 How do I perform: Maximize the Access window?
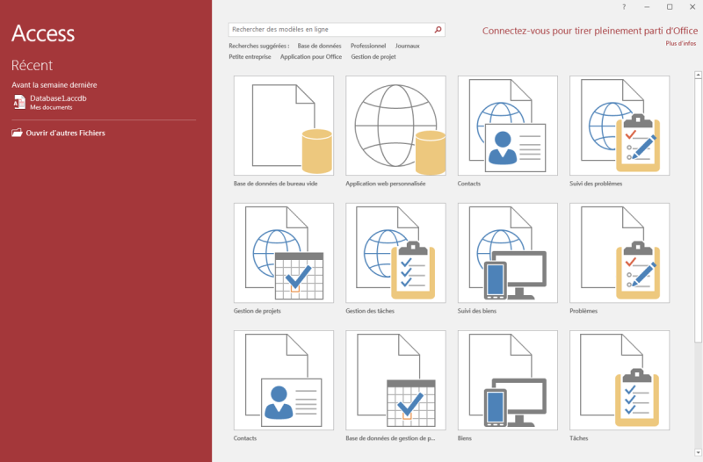pyautogui.click(x=670, y=7)
